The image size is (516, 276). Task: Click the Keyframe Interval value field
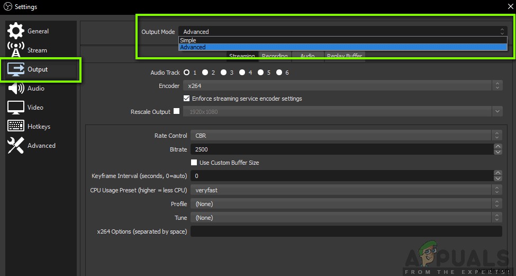tap(342, 176)
